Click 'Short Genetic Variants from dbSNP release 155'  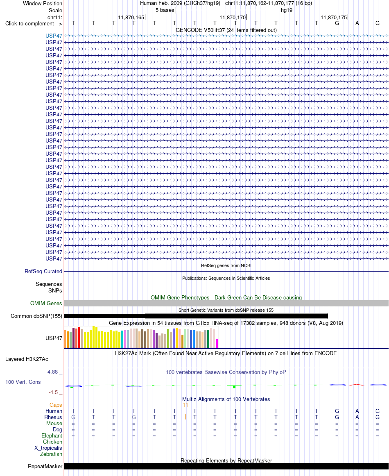click(226, 310)
